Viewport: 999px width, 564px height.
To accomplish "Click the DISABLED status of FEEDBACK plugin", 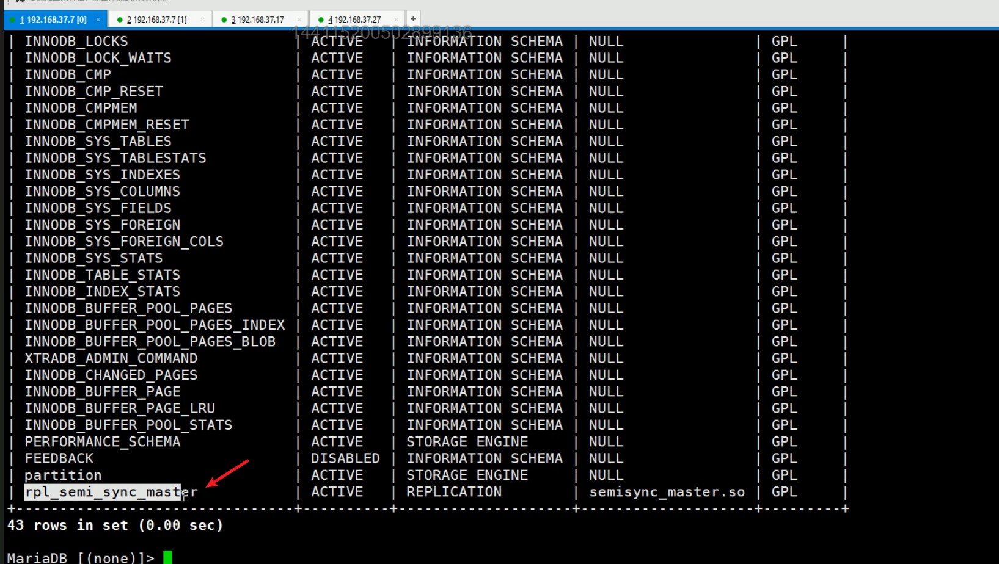I will tap(345, 458).
